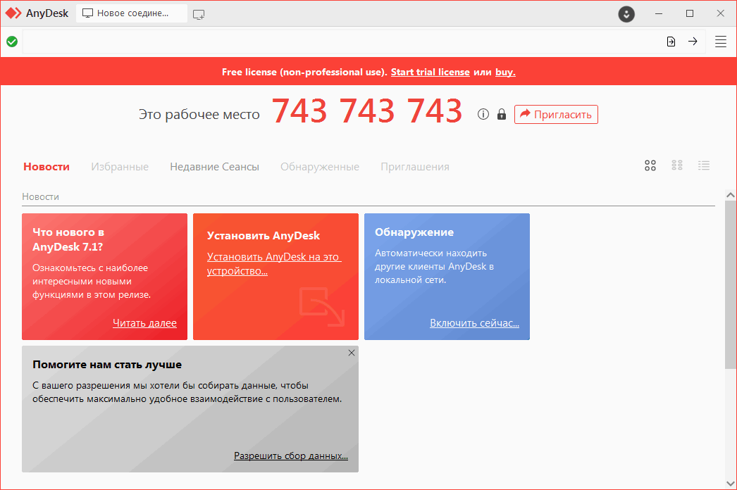737x490 pixels.
Task: Click the 'Читать далее' link
Action: [144, 323]
